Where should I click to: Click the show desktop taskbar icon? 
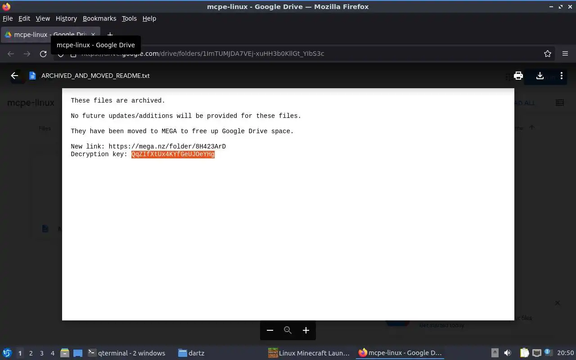[x=78, y=353]
